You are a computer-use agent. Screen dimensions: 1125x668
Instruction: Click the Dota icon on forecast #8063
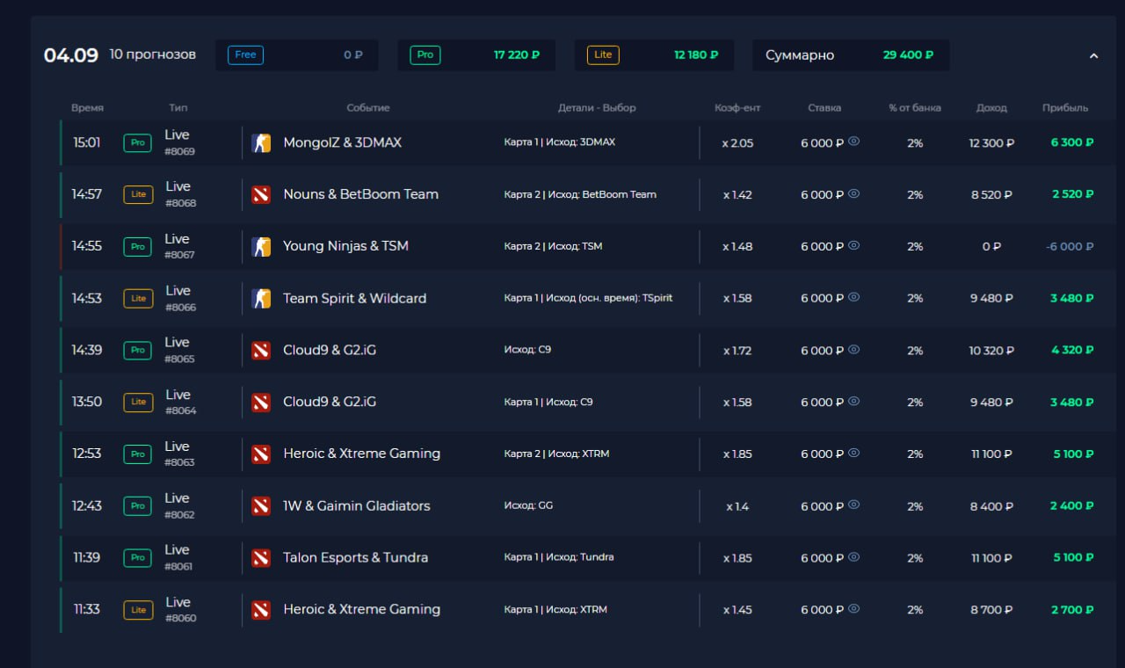(x=261, y=454)
